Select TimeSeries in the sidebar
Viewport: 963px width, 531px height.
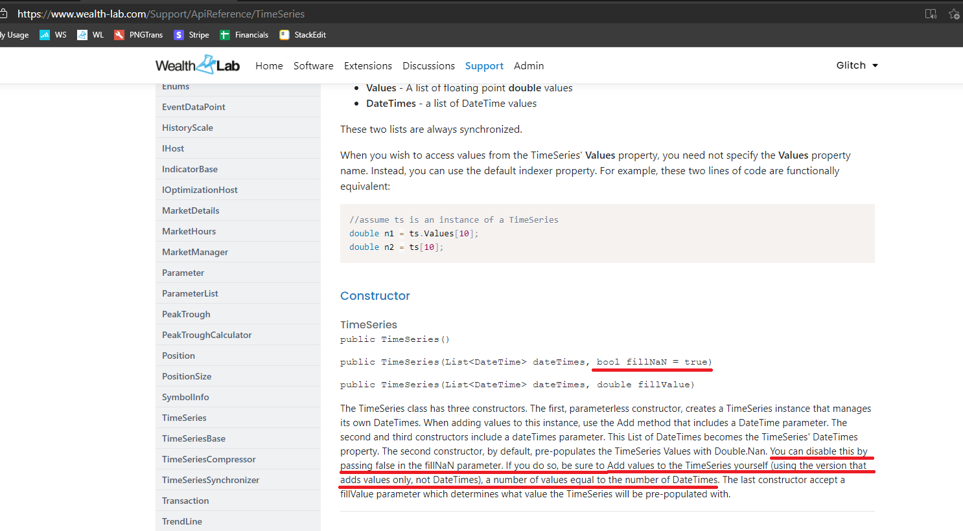tap(184, 418)
